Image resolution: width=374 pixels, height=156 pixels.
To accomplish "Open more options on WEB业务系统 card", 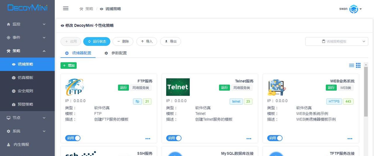I will click(350, 139).
